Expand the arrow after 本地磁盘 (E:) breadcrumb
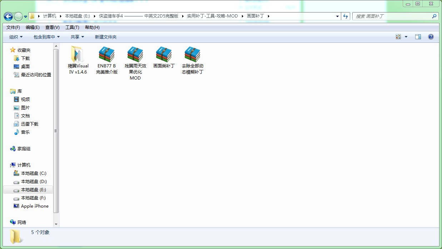 (95, 16)
